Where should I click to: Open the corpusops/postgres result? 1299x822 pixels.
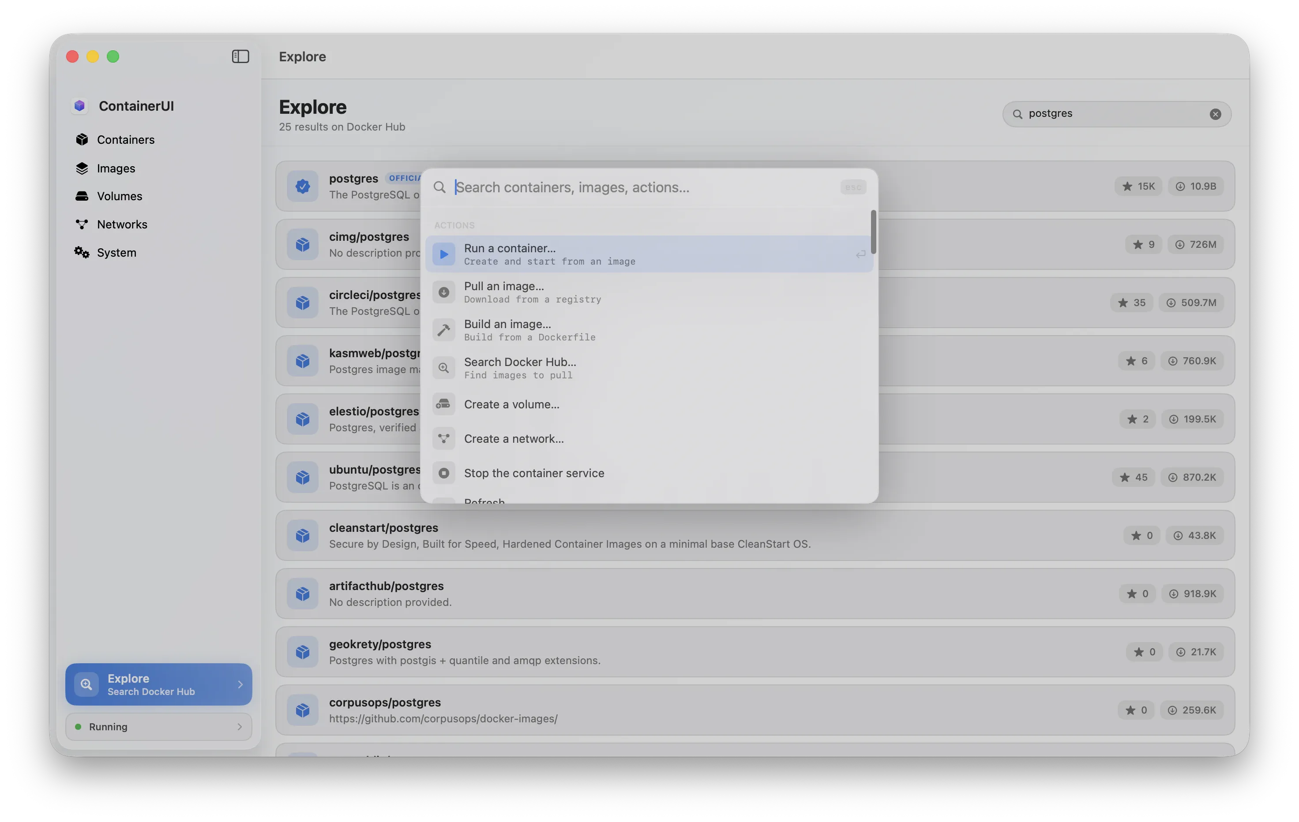click(755, 710)
